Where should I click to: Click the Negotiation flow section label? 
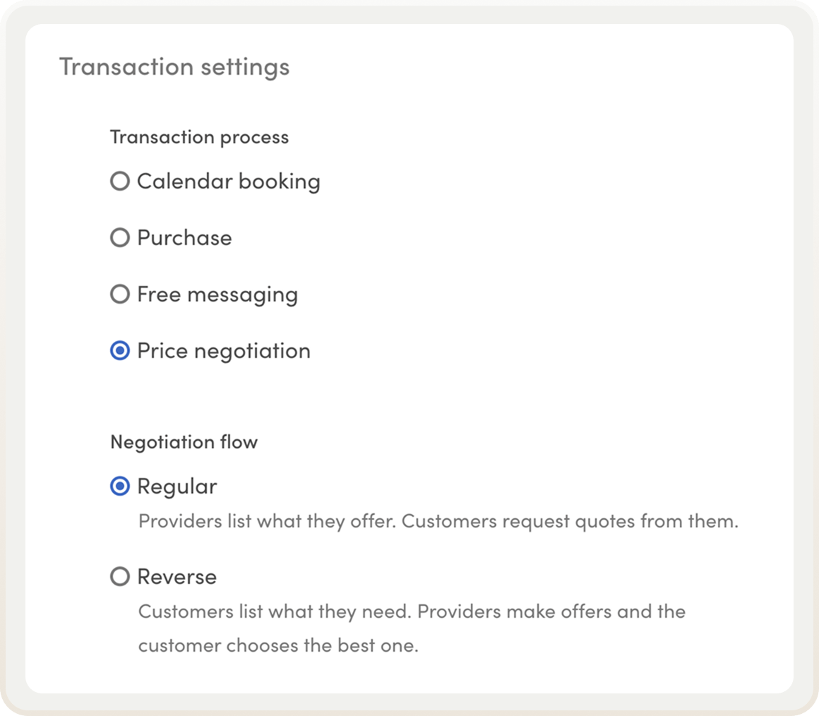pyautogui.click(x=184, y=442)
